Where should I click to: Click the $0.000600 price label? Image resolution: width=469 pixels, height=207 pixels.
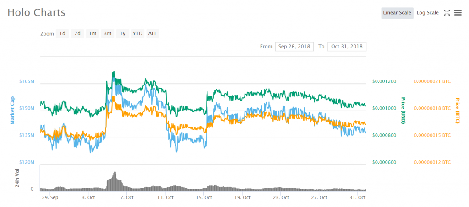[384, 162]
